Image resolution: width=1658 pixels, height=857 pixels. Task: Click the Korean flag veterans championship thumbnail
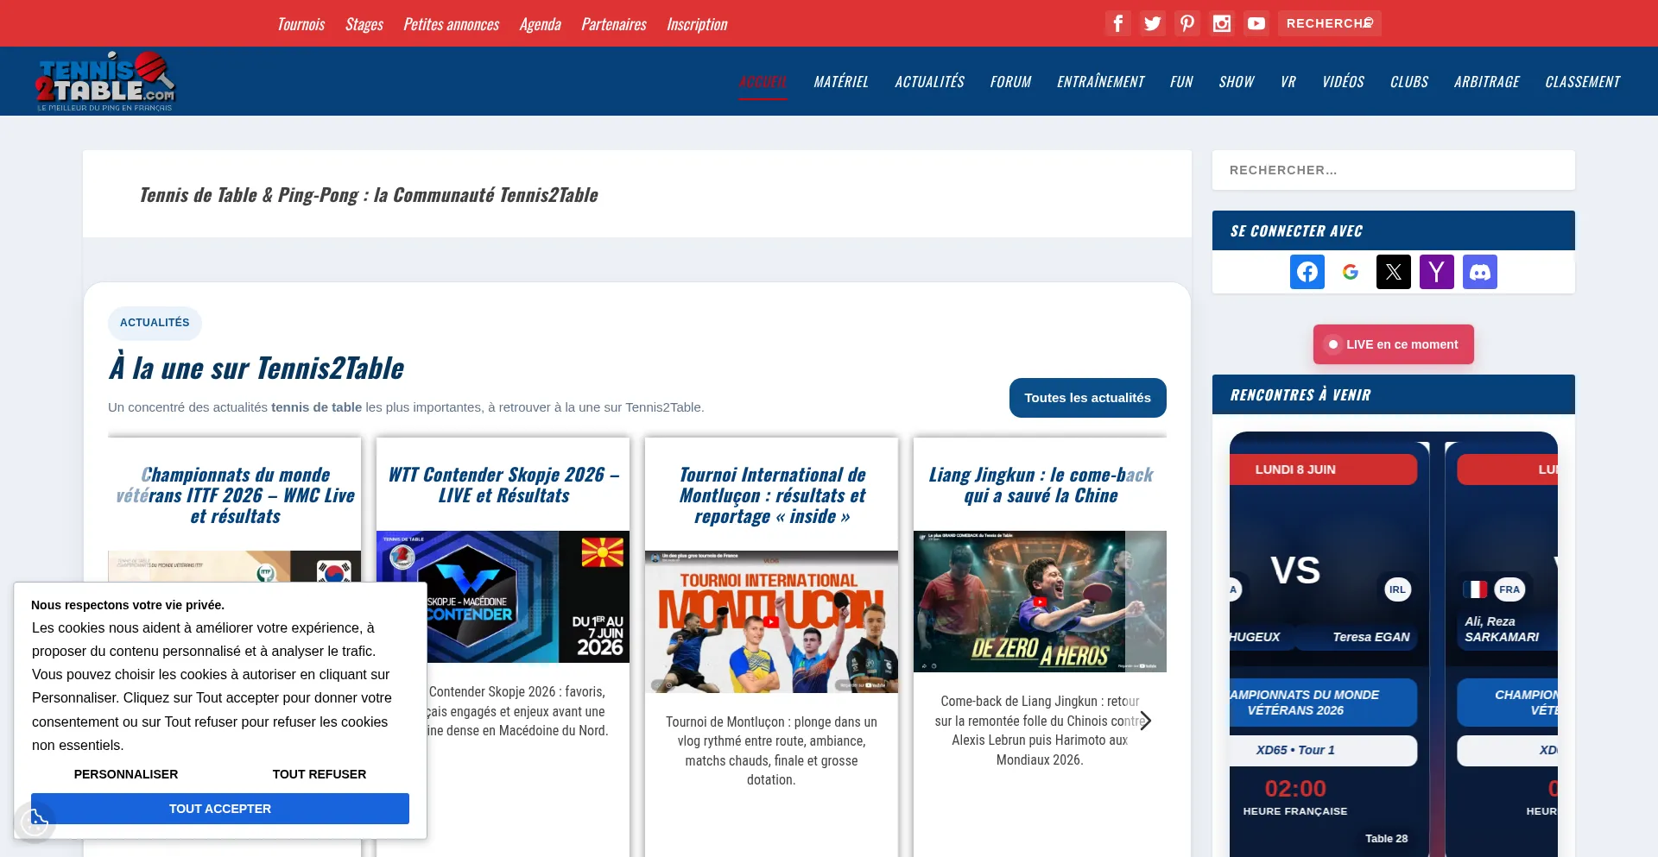pos(235,566)
